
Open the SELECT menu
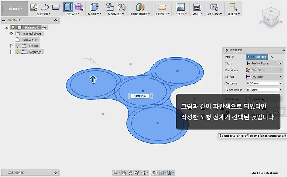[x=233, y=14]
